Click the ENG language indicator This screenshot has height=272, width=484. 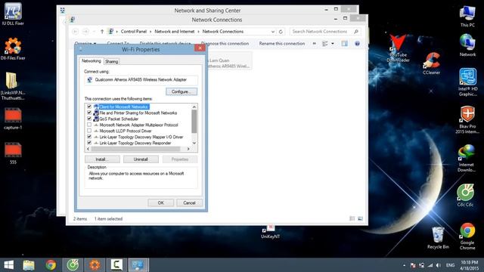[x=450, y=265]
